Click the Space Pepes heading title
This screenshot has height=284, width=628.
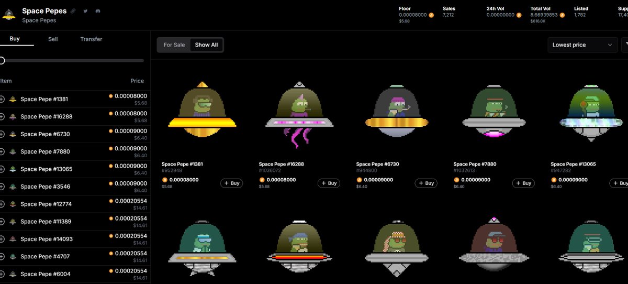44,11
